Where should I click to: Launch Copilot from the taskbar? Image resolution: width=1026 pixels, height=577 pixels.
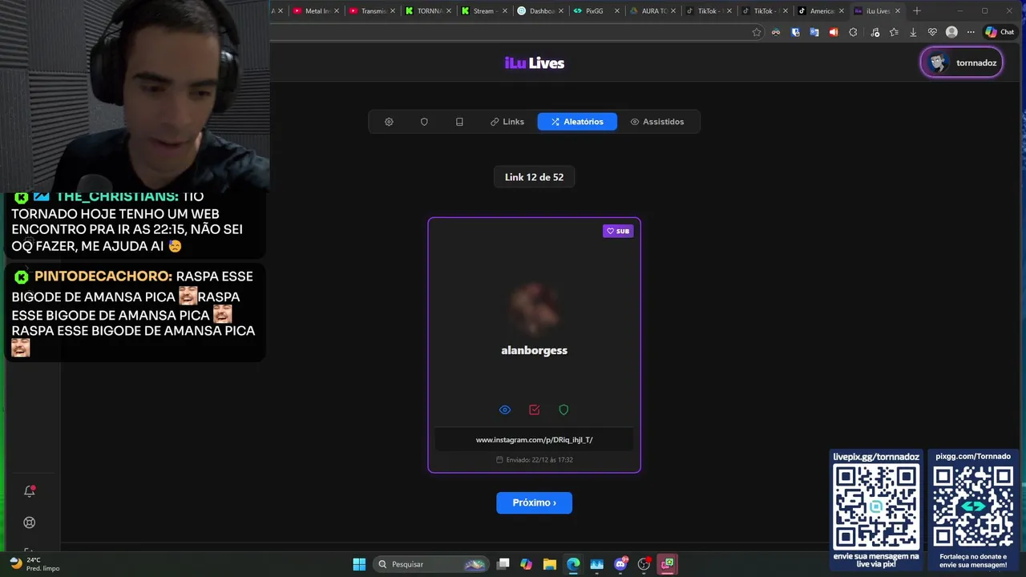526,564
